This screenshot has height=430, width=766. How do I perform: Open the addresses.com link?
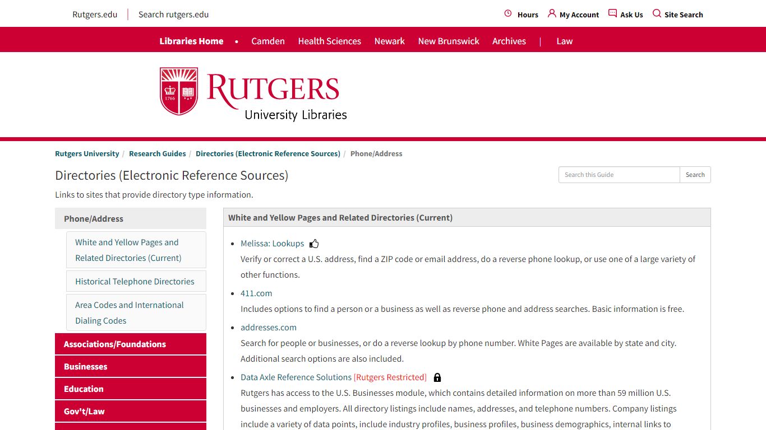269,328
